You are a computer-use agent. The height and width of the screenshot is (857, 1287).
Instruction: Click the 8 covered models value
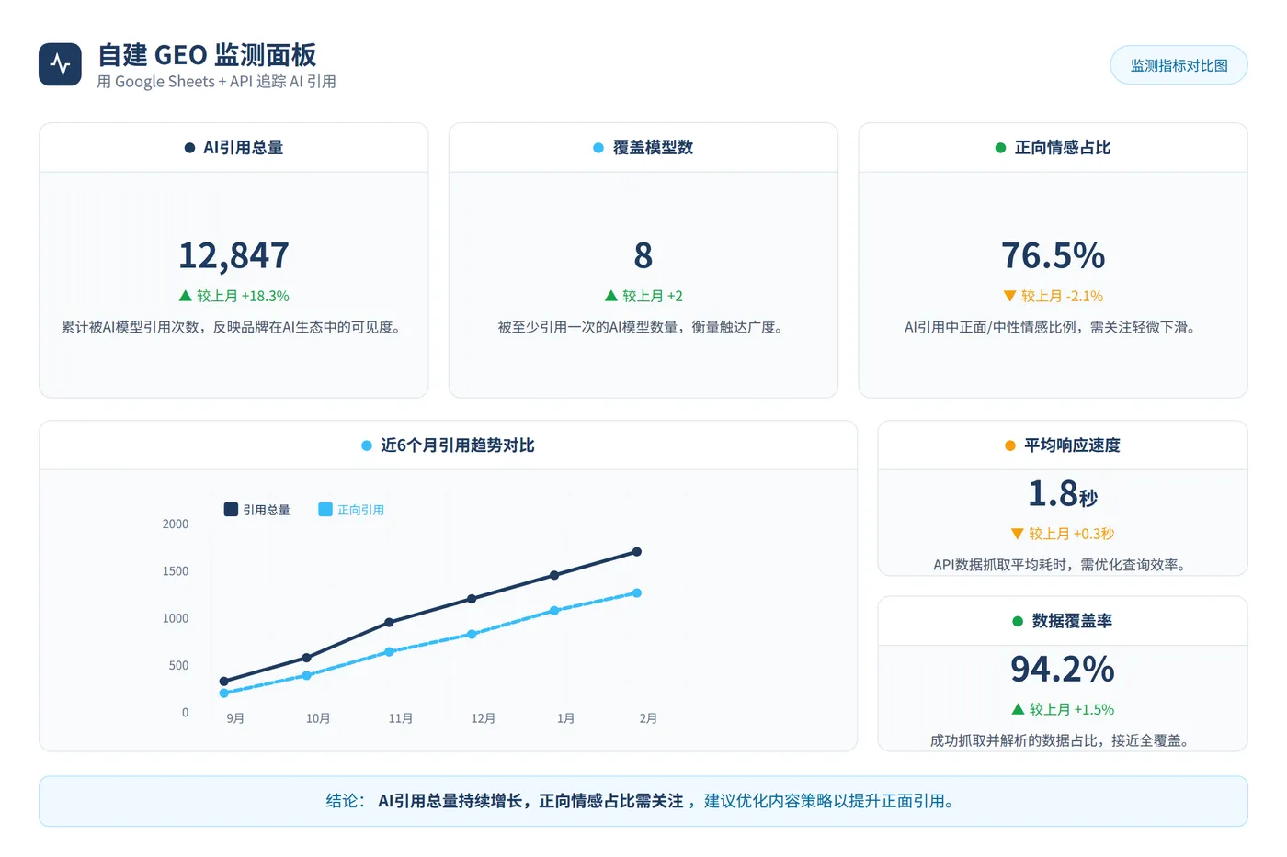643,255
